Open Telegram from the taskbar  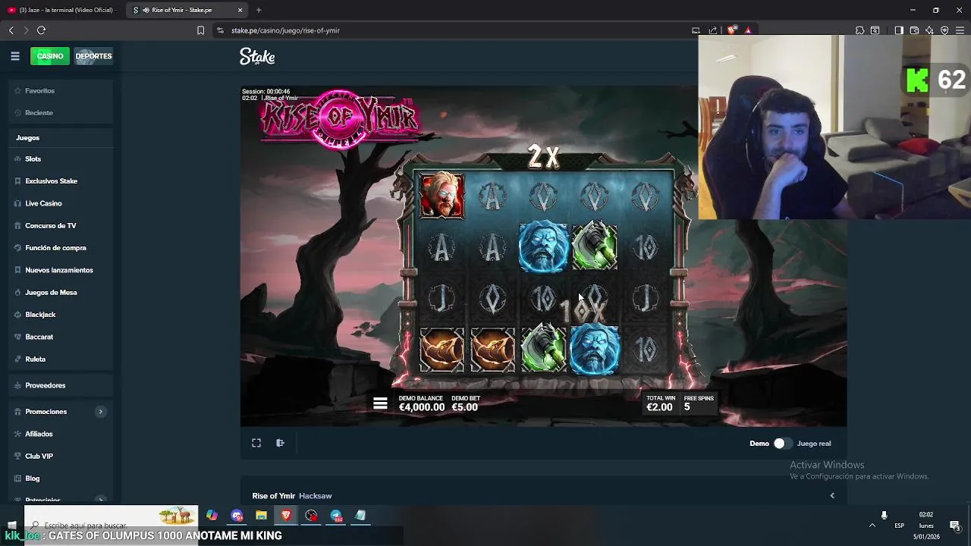point(336,516)
